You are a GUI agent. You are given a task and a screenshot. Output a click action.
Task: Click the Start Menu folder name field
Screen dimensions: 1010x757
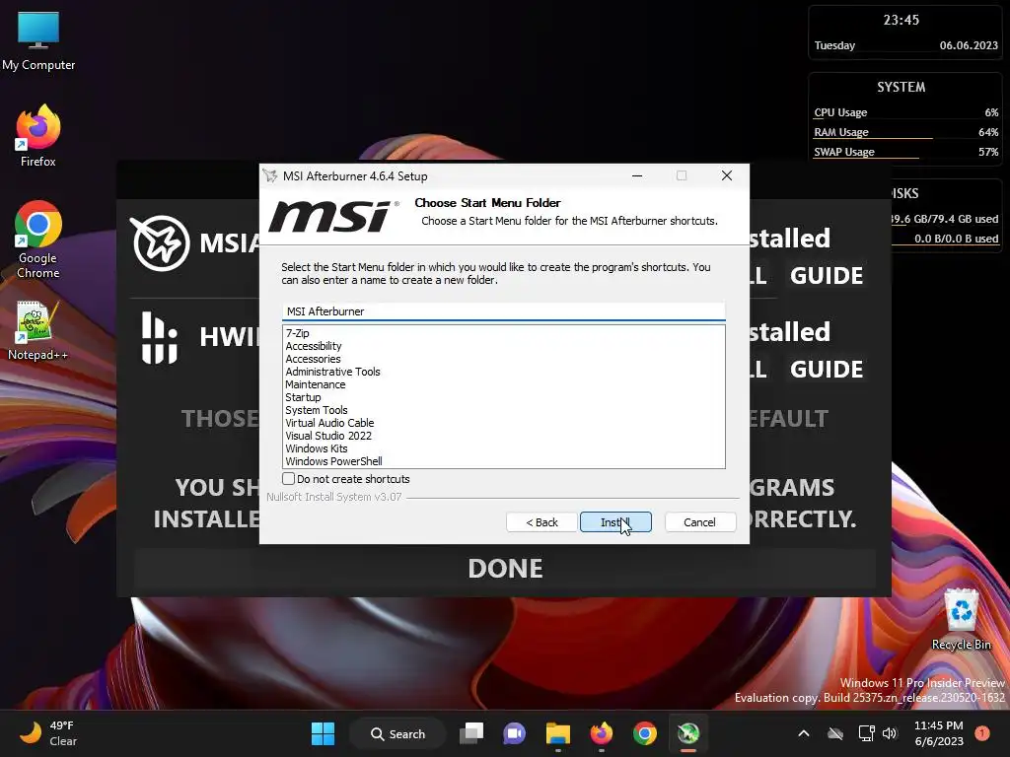(503, 311)
